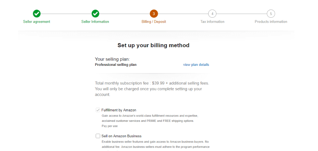Click the Sell on Amazon Business description paragraph

coord(155,144)
